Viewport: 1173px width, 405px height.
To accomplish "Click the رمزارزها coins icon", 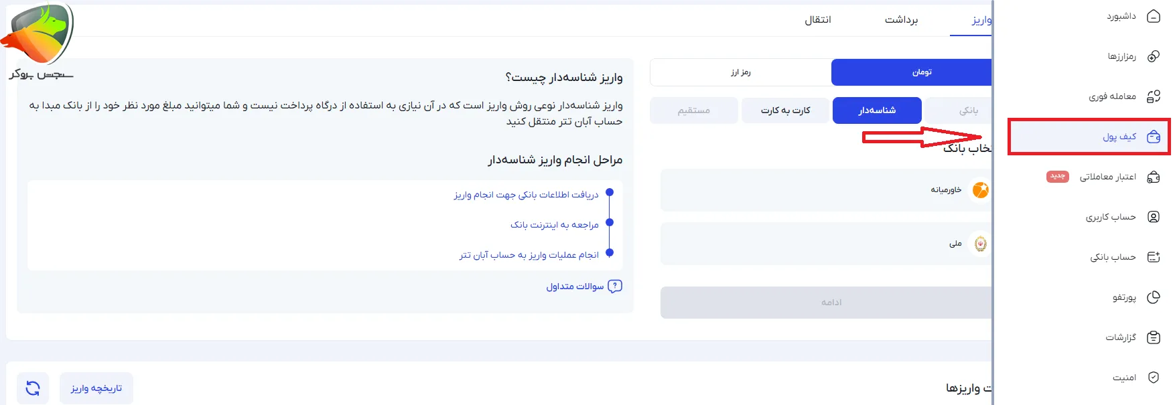I will click(1154, 56).
